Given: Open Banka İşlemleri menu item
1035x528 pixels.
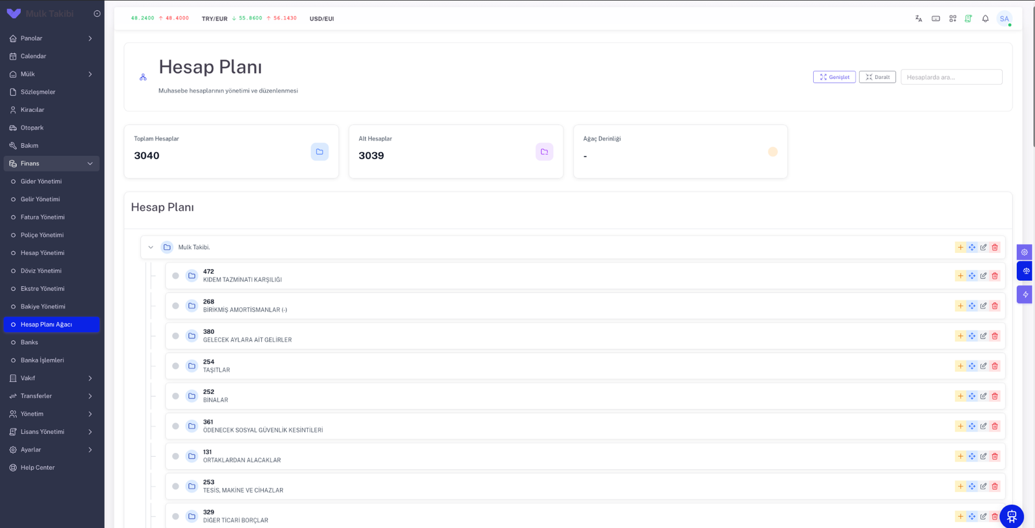Looking at the screenshot, I should (x=52, y=360).
